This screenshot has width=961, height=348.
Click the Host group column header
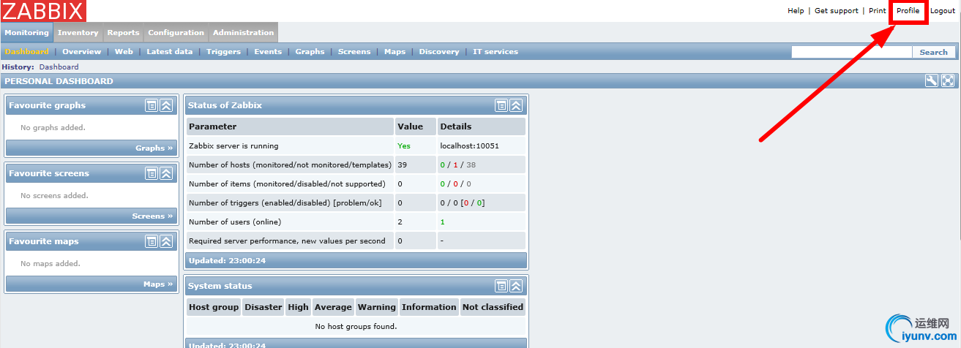coord(214,307)
